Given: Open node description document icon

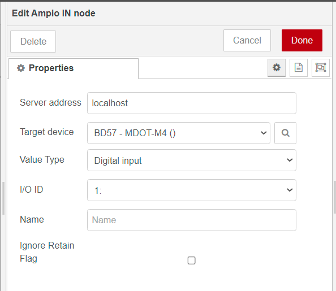Looking at the screenshot, I should pos(299,68).
